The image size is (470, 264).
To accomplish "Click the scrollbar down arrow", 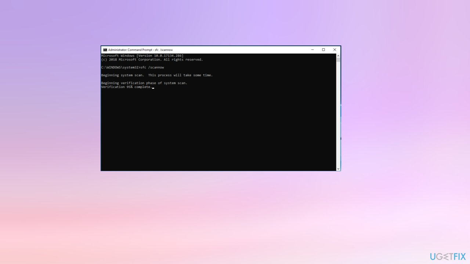I will pos(338,169).
